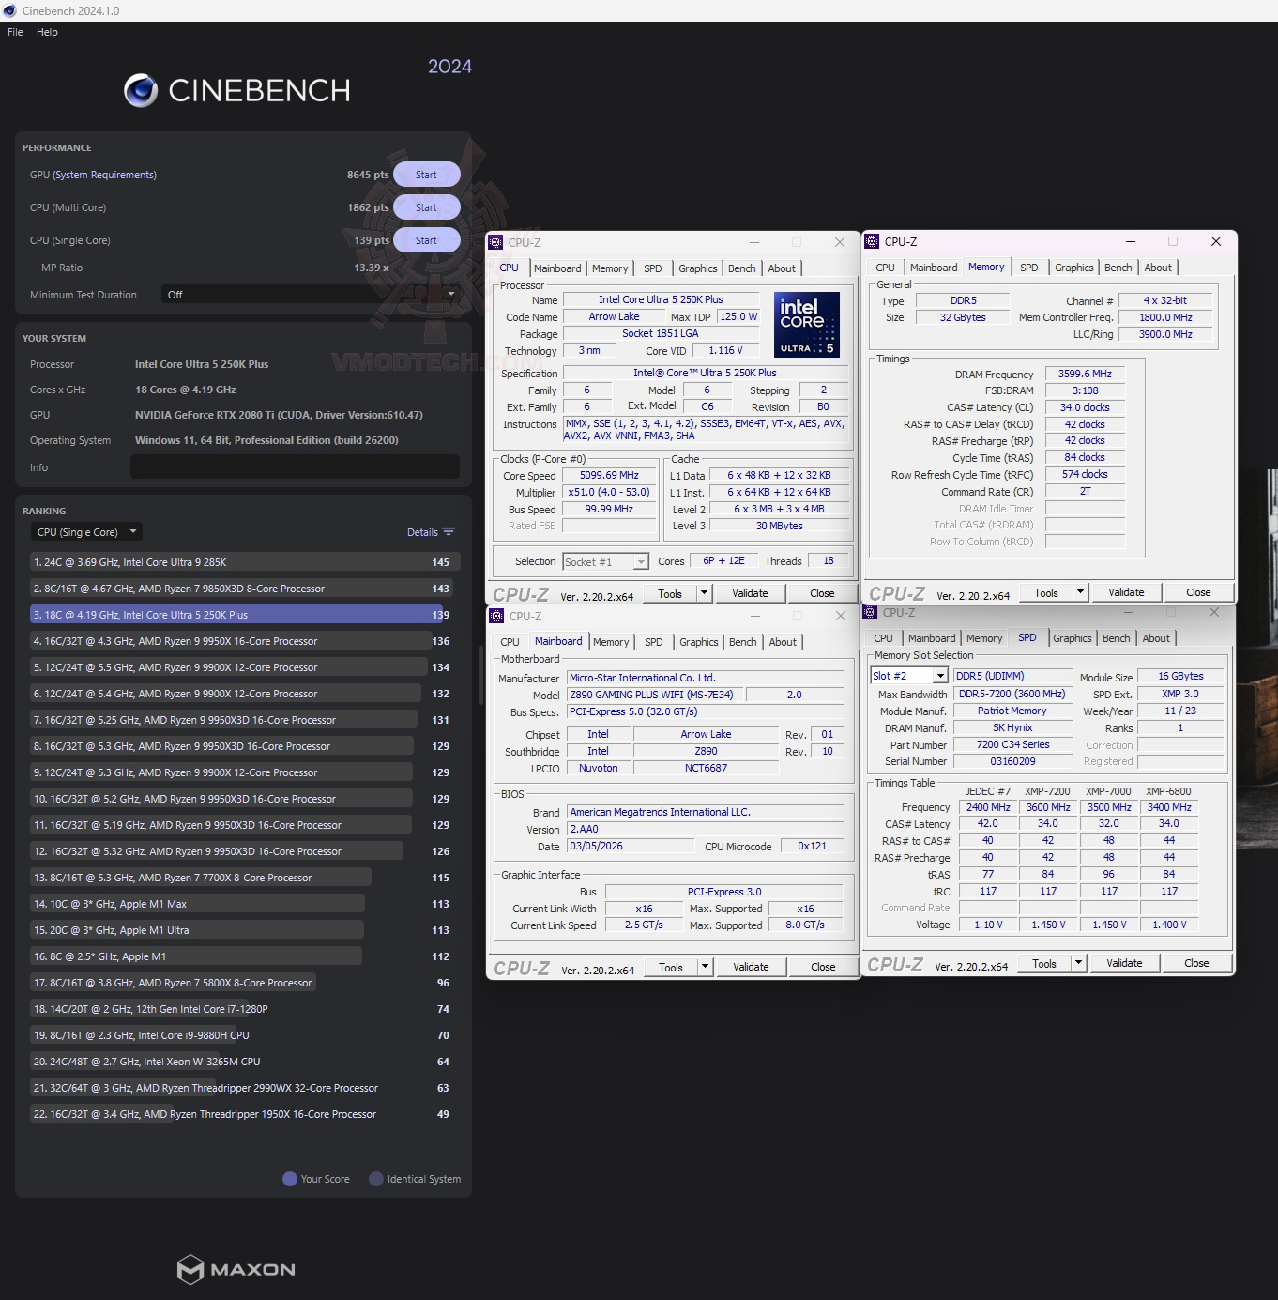The height and width of the screenshot is (1300, 1278).
Task: Click the Tools button in the Memory tab window
Action: (1046, 592)
